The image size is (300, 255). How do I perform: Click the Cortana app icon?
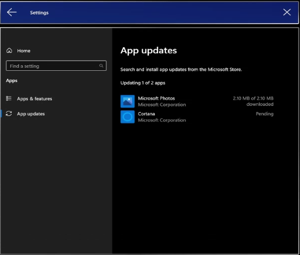pyautogui.click(x=127, y=117)
